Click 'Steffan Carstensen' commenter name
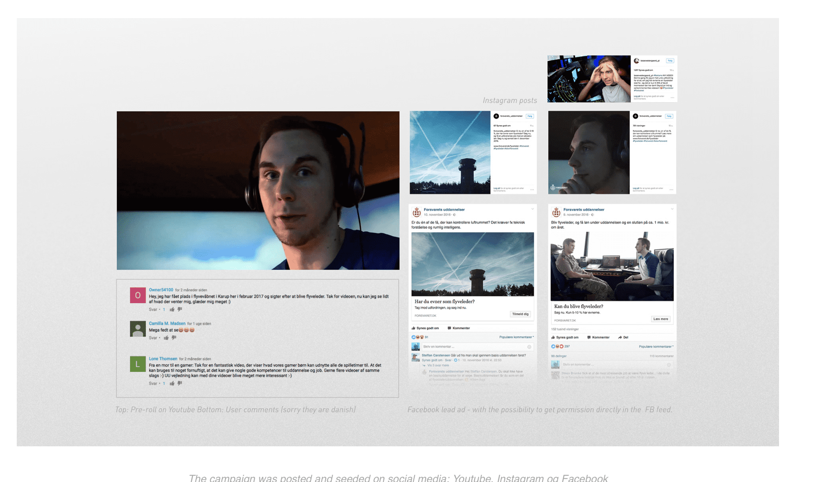This screenshot has width=824, height=482. (x=436, y=355)
